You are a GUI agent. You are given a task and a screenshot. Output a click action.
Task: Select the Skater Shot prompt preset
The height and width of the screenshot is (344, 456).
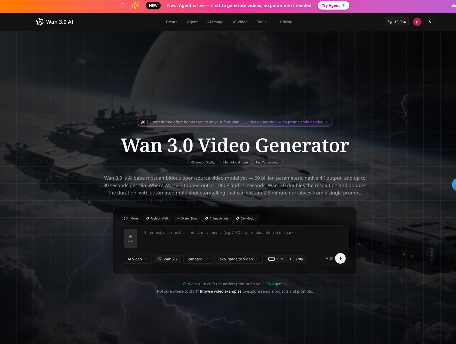point(187,218)
